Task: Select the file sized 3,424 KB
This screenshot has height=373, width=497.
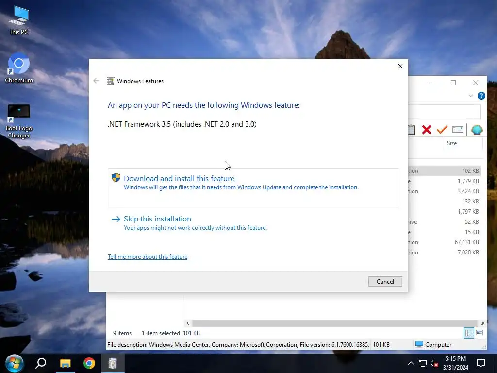Action: pyautogui.click(x=445, y=191)
